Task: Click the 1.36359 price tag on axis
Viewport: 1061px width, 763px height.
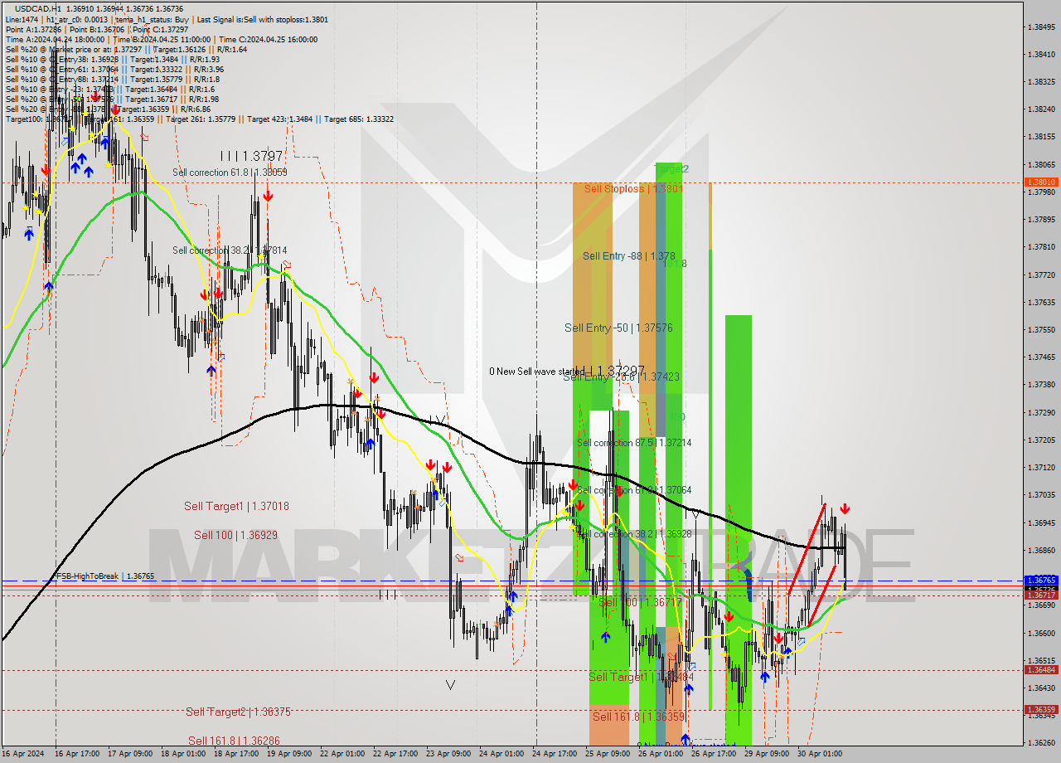Action: (x=1041, y=709)
